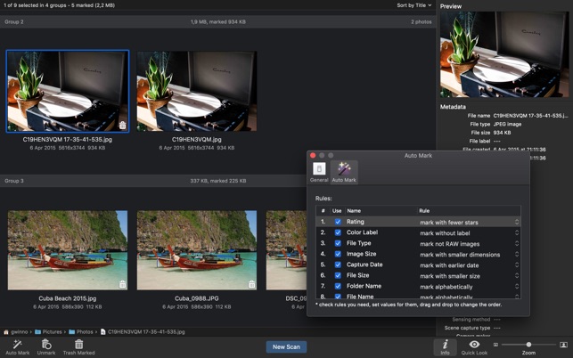This screenshot has height=358, width=573.
Task: Click '1,9 MB, marked 934 KB' text
Action: click(x=217, y=22)
